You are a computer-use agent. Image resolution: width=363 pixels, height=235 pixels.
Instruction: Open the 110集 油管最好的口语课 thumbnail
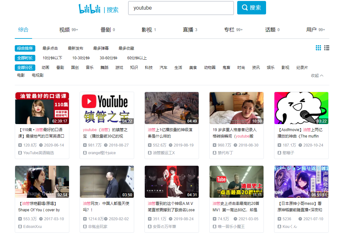tap(42, 108)
